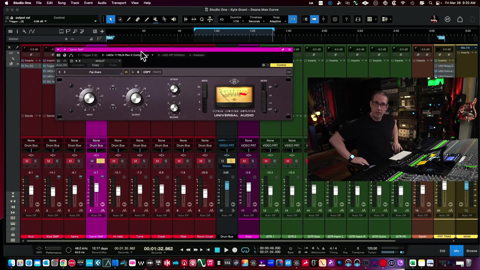Open macOS Spotlight search icon
Viewport: 480px width, 270px height.
point(430,3)
